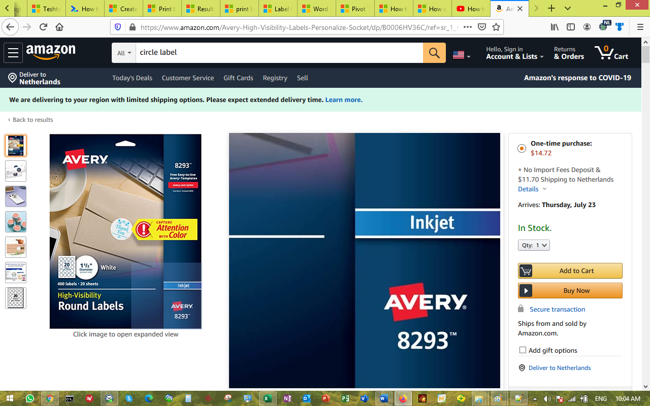The image size is (650, 406).
Task: Switch to the YouTube browser tab
Action: click(471, 9)
